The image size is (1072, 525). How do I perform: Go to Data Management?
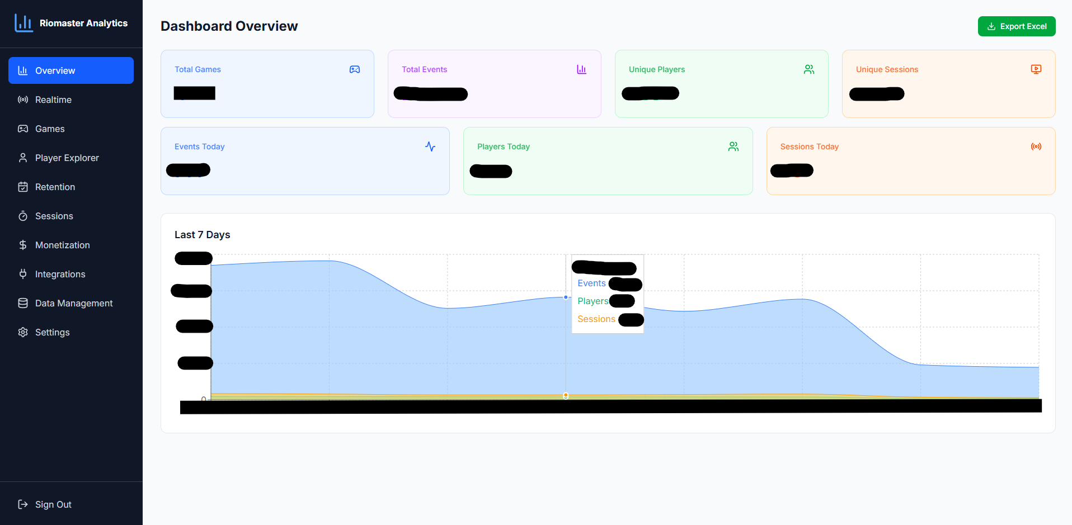[73, 303]
